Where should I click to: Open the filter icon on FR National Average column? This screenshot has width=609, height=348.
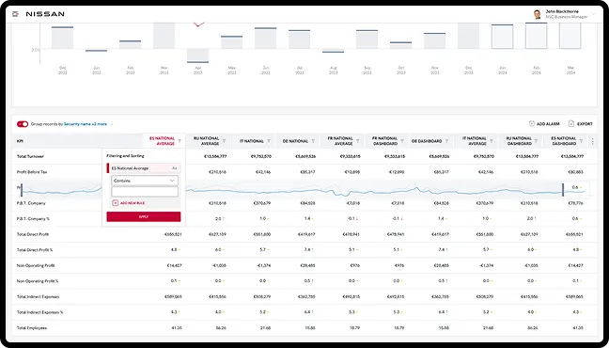click(358, 141)
